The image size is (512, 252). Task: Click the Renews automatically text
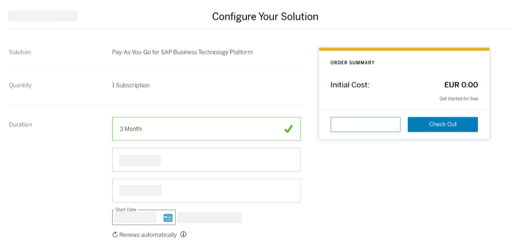click(148, 235)
